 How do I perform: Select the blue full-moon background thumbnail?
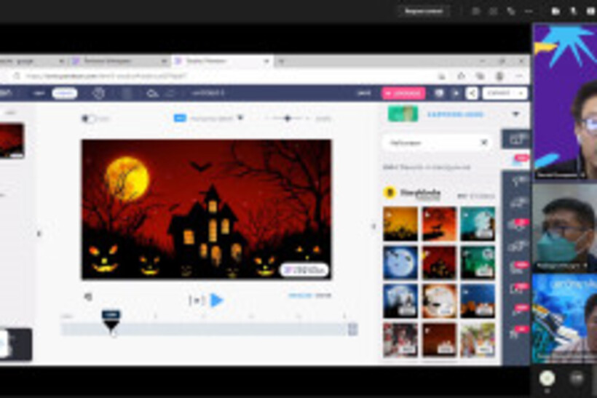pos(400,262)
